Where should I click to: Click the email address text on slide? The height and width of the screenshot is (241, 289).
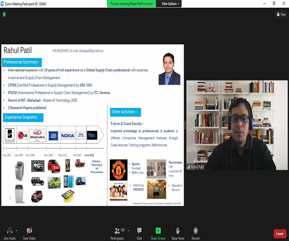91,51
